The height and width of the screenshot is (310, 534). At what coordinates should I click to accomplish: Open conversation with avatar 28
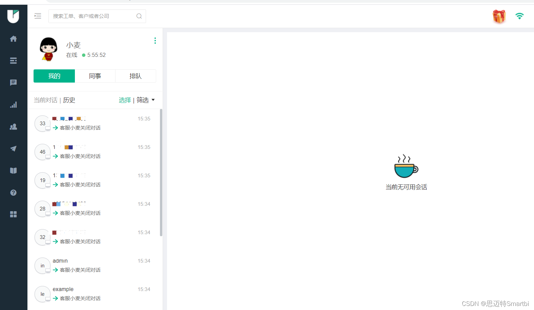[x=93, y=208]
